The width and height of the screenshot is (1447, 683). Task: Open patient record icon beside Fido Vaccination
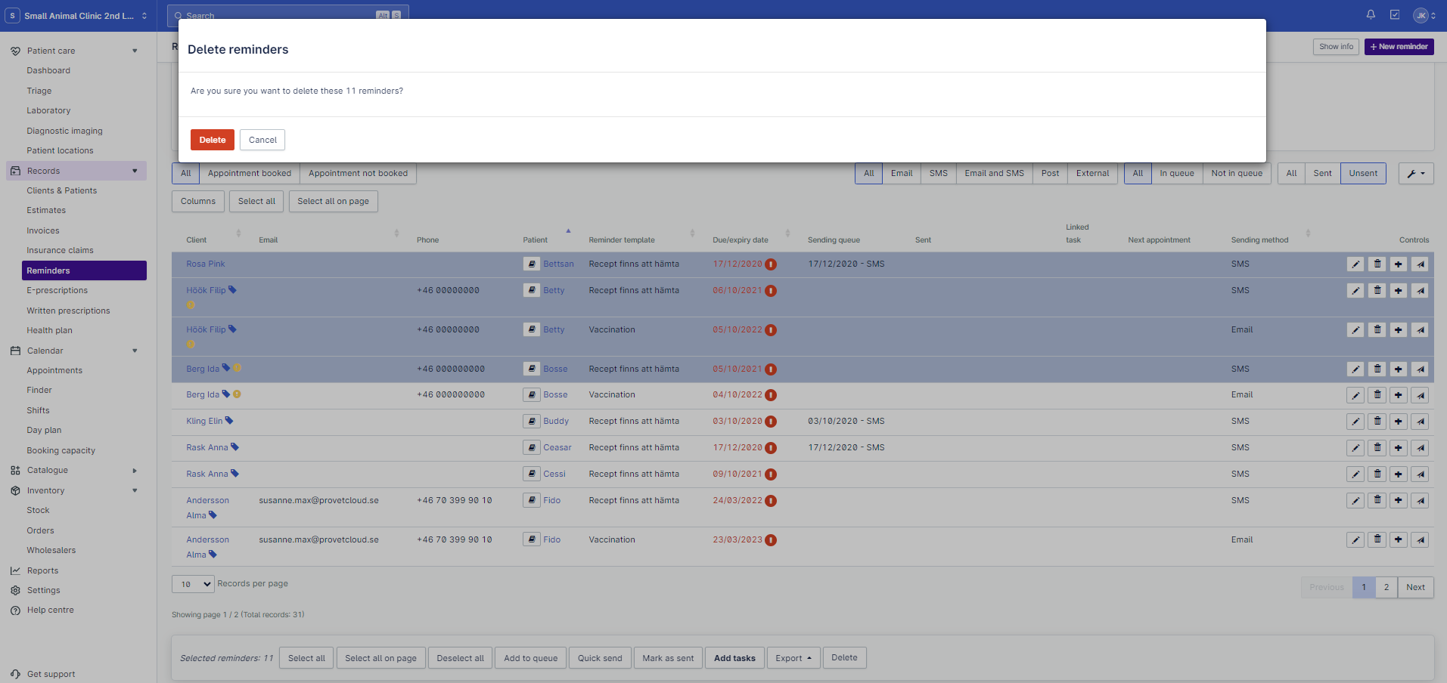(531, 540)
